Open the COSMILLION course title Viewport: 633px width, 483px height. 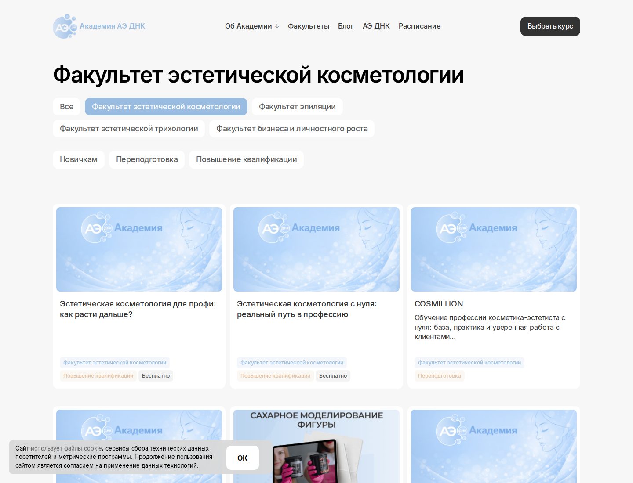(x=439, y=304)
